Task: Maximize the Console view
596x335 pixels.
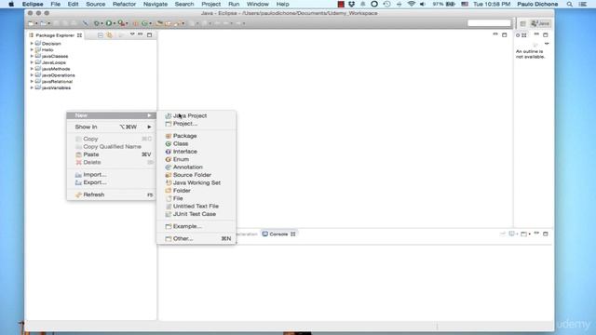Action: (546, 234)
